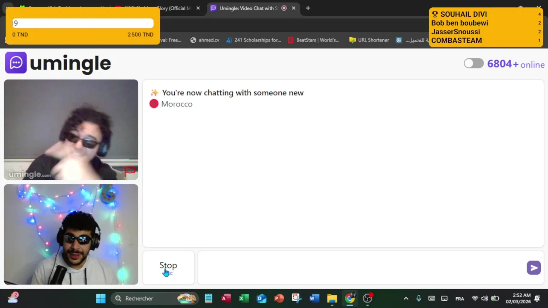Open the Arabic-titled bookmark

(x=412, y=40)
